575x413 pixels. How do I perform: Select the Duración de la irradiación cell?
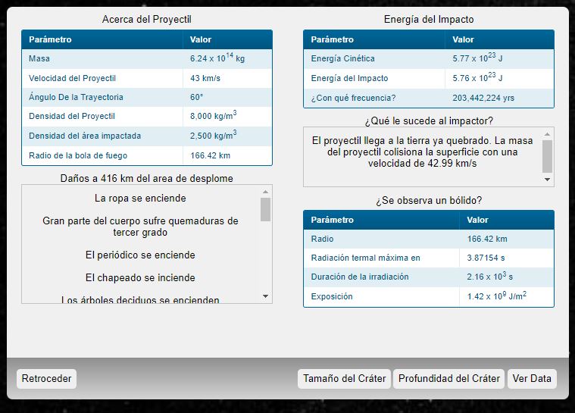point(381,277)
